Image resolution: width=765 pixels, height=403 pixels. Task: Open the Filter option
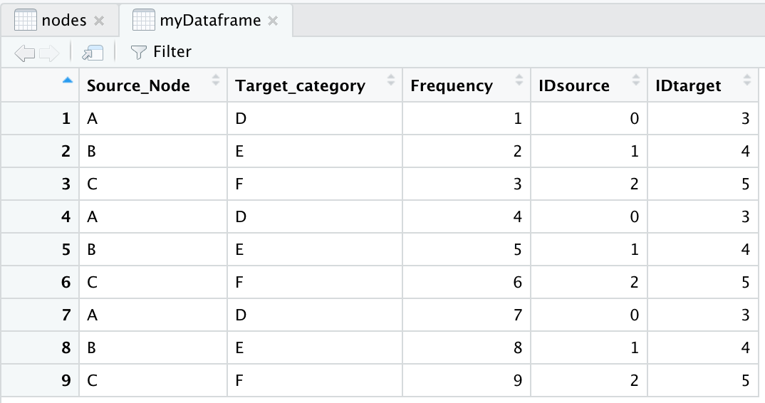162,52
